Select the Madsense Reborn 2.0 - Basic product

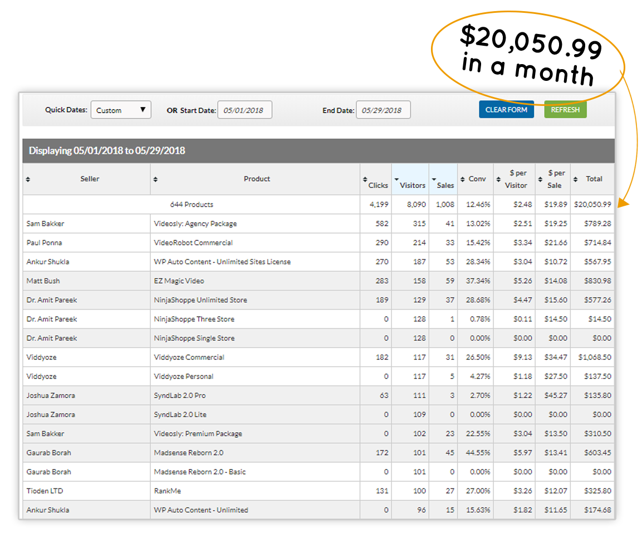tap(255, 472)
